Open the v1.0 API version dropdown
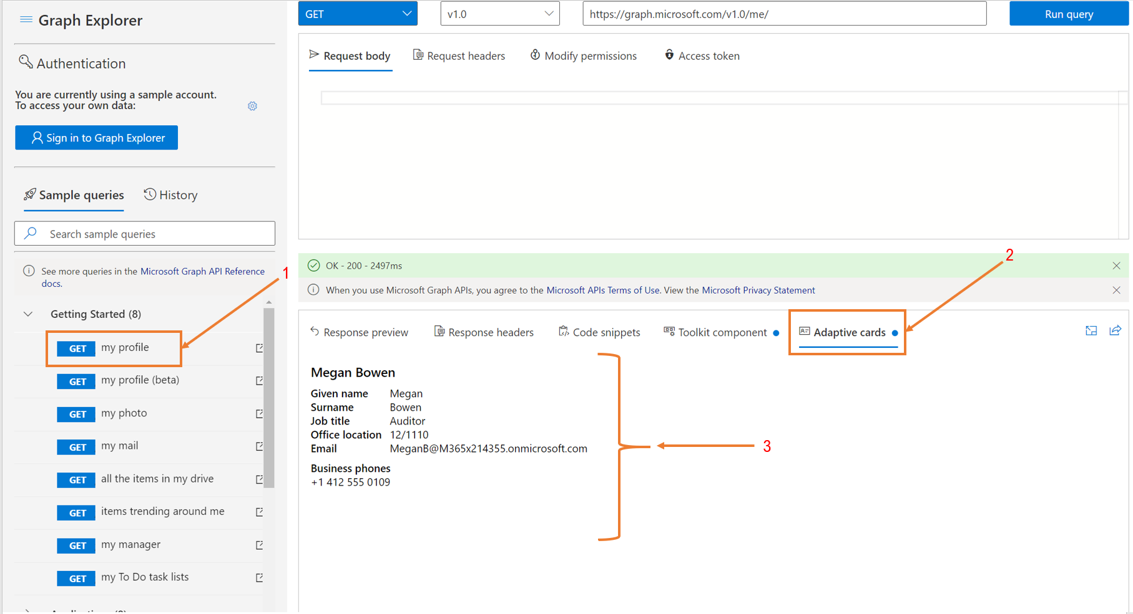The width and height of the screenshot is (1133, 614). pyautogui.click(x=500, y=14)
